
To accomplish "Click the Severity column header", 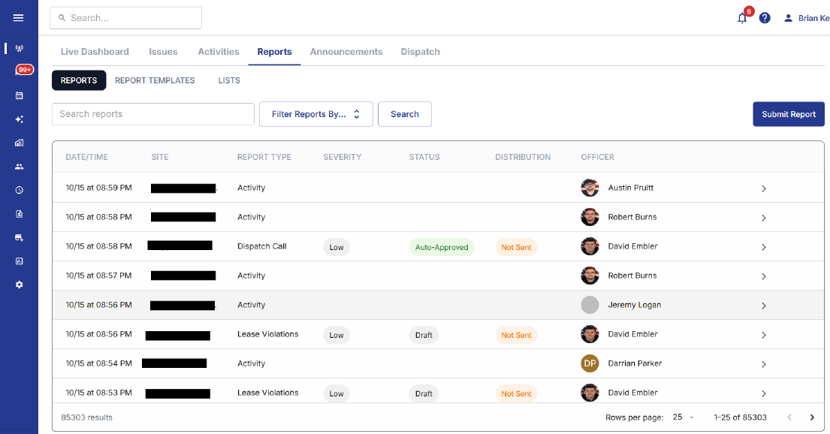I will pos(343,157).
